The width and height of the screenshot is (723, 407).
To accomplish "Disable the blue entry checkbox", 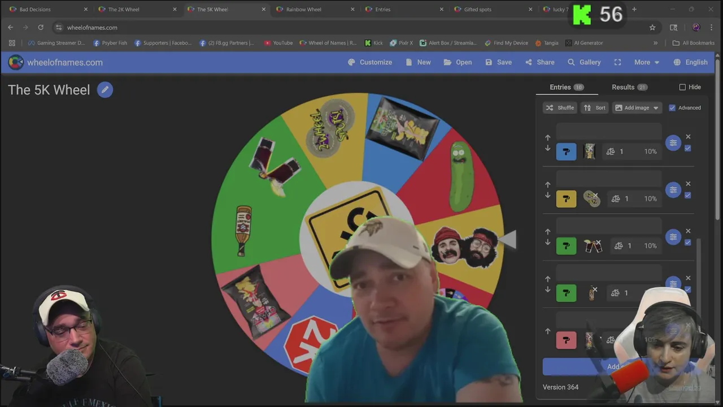I will pyautogui.click(x=687, y=148).
